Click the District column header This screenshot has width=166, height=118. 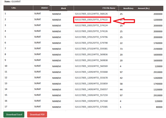pyautogui.click(x=44, y=8)
